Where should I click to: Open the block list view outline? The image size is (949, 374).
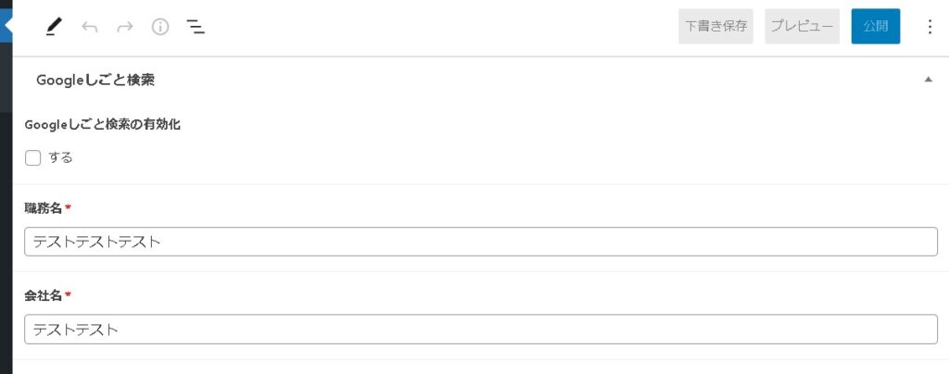[x=196, y=27]
